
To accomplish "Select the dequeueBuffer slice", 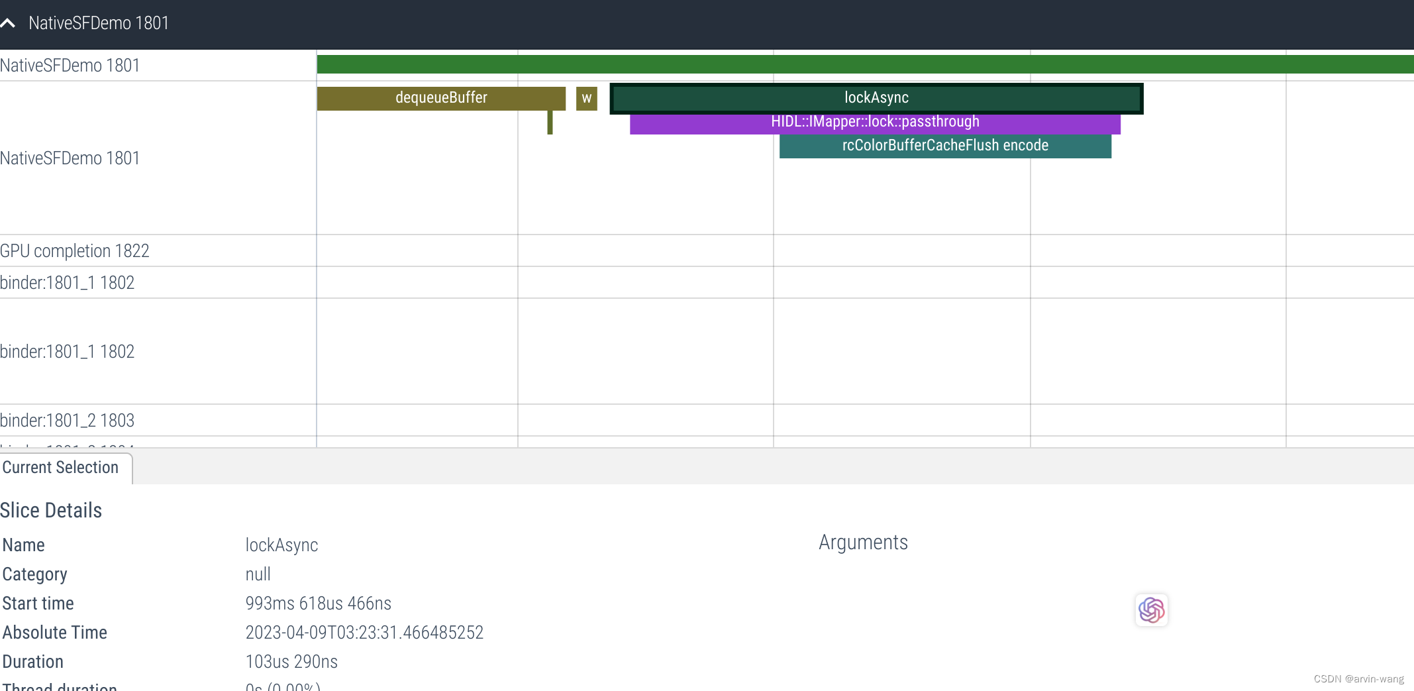I will [441, 98].
